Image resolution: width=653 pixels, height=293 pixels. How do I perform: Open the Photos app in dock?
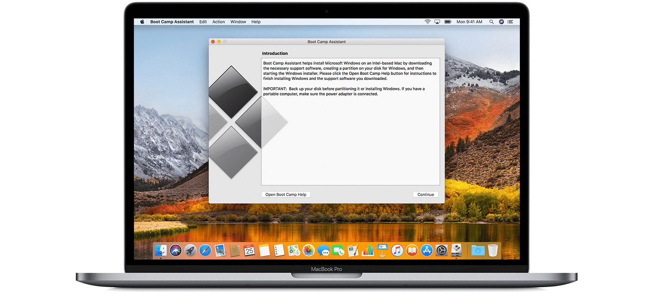pos(309,250)
